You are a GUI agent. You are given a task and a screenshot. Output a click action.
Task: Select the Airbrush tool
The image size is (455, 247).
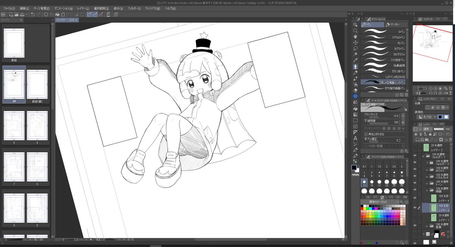(x=355, y=84)
